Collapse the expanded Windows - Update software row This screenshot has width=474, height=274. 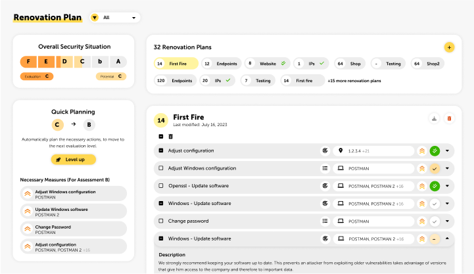(447, 239)
